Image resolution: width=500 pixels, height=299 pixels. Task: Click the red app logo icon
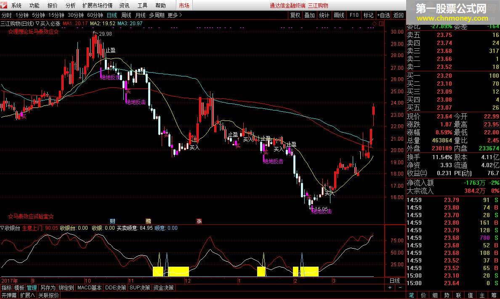(5, 5)
